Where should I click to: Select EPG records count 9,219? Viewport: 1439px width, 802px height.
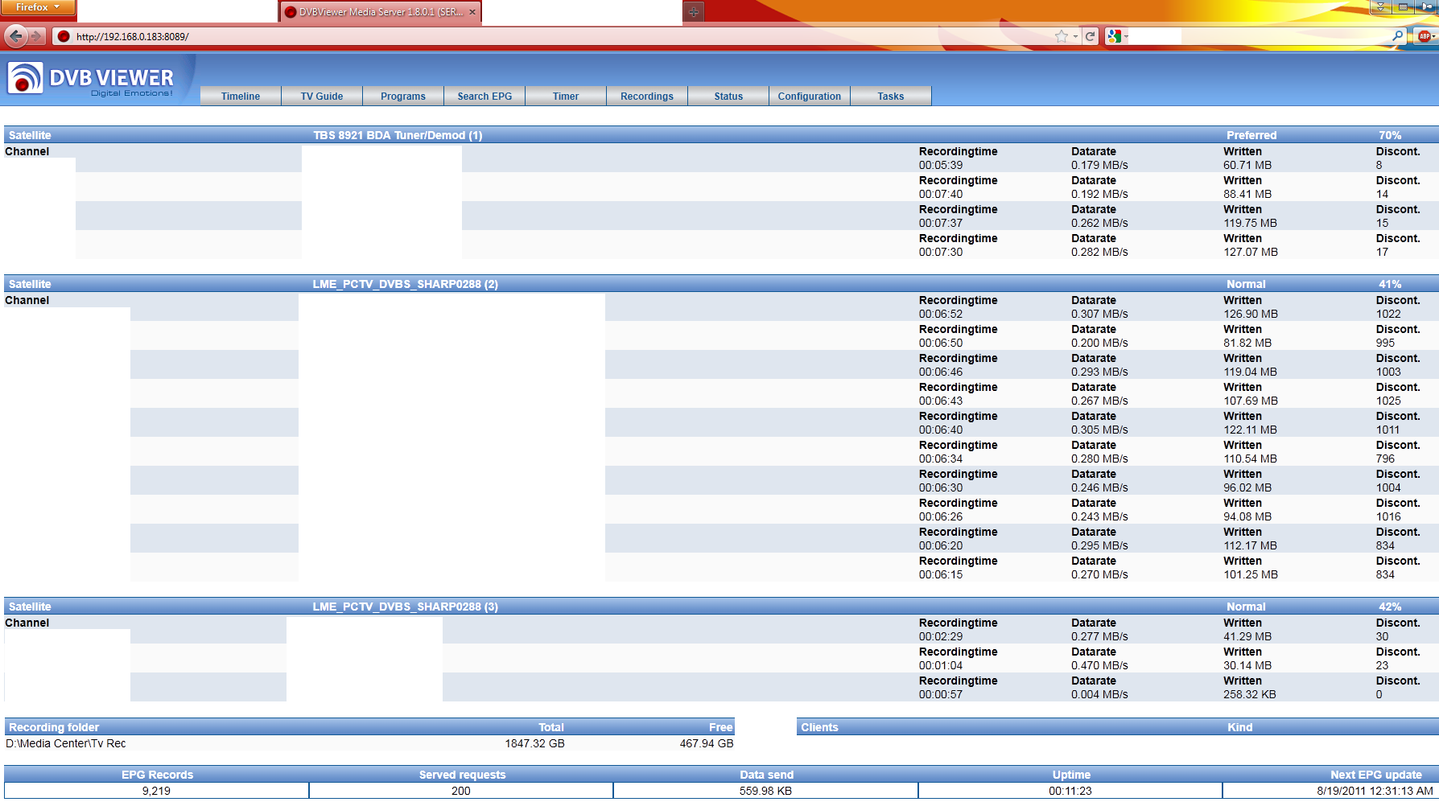point(156,791)
